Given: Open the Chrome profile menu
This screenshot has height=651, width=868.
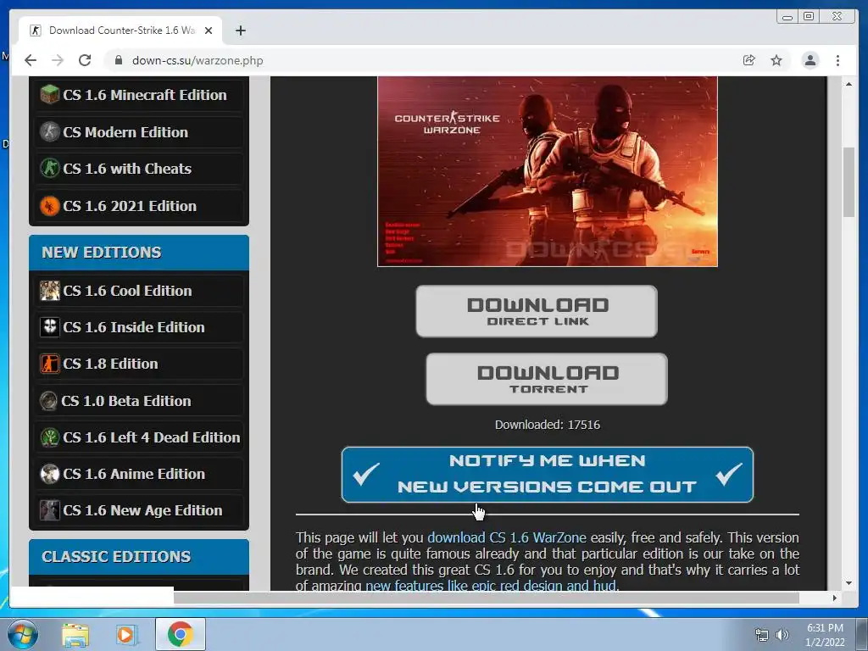Looking at the screenshot, I should pos(810,60).
